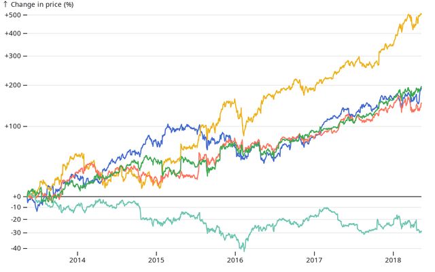Click the "Change in price (%)" axis title
Image resolution: width=435 pixels, height=272 pixels.
point(43,4)
